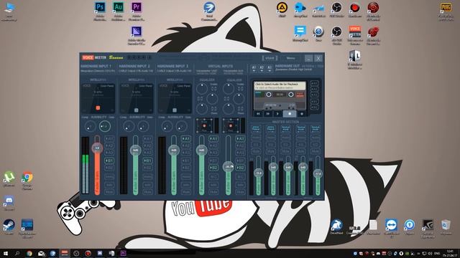Open Adobe Audition desktop icon

[118, 7]
